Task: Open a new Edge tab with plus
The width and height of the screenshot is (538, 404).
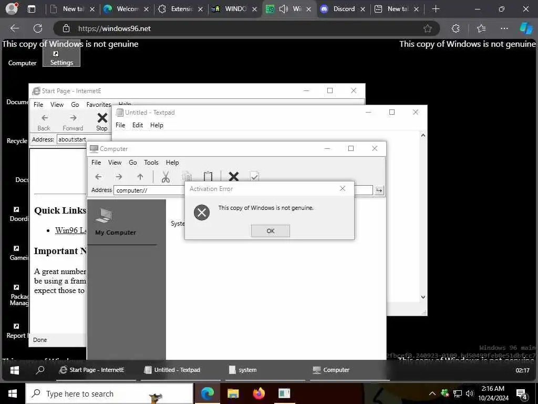Action: (x=436, y=9)
